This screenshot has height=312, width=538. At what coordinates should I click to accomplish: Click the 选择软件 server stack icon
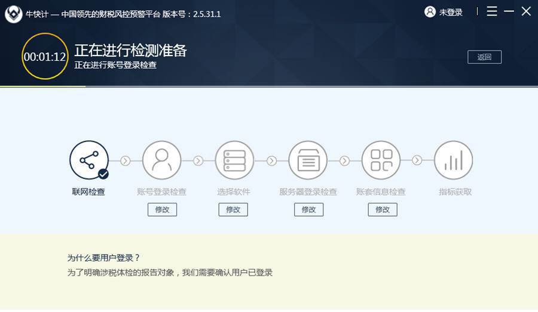[235, 160]
